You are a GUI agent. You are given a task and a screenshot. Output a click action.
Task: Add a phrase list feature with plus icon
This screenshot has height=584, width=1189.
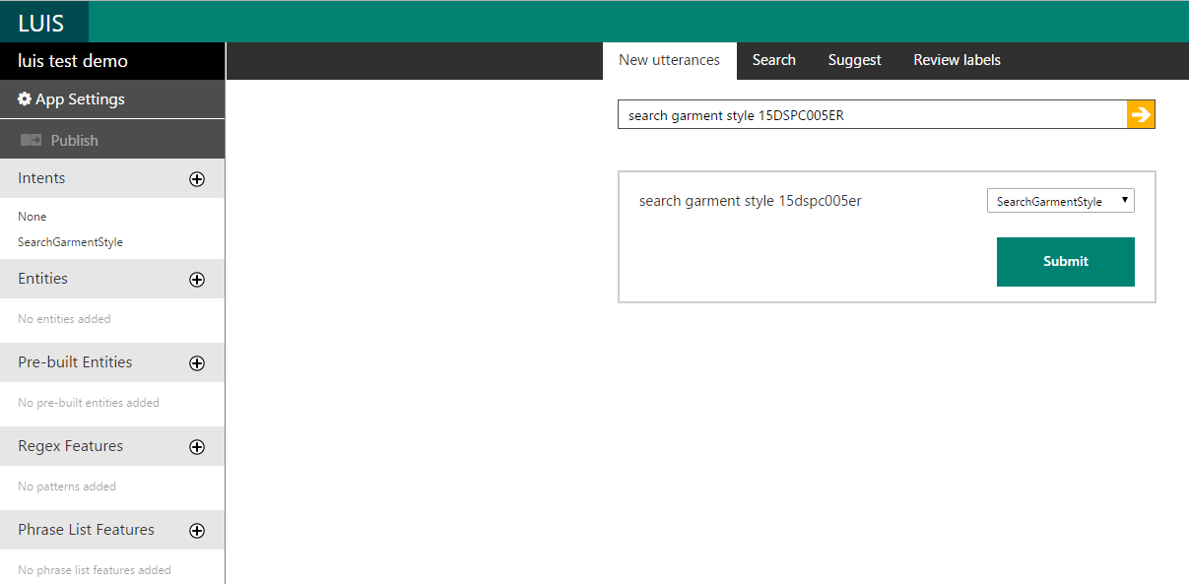[197, 531]
